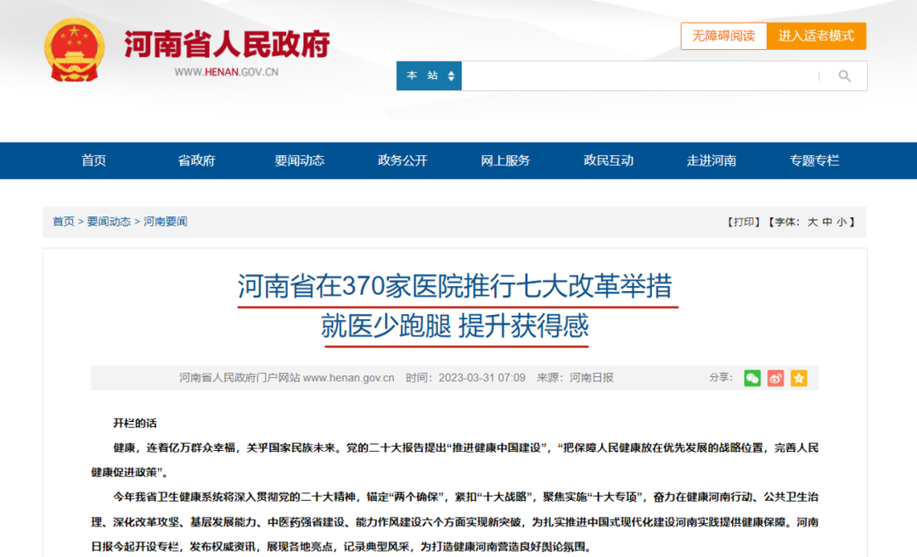
Task: Set font size to 小
Action: click(842, 222)
